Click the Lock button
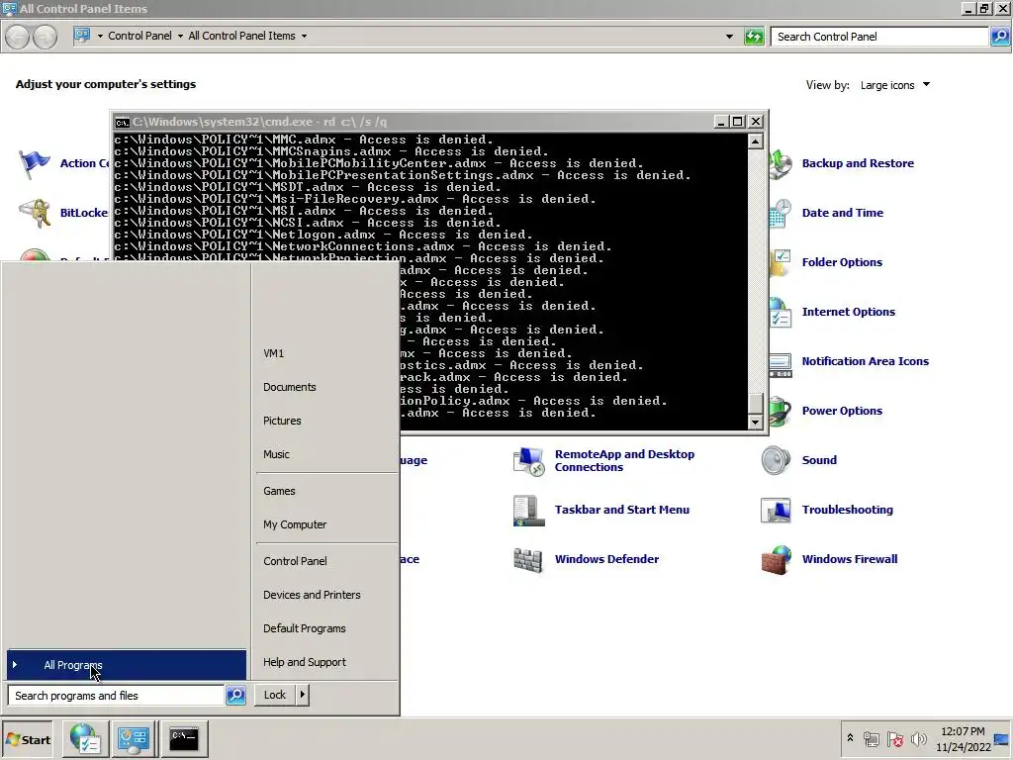The image size is (1013, 760). (x=275, y=695)
